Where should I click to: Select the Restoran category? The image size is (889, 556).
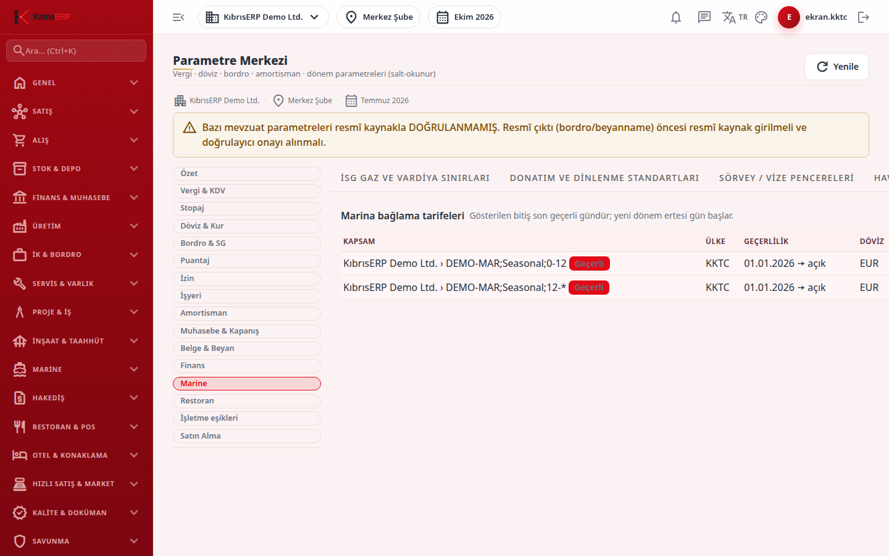click(x=247, y=401)
